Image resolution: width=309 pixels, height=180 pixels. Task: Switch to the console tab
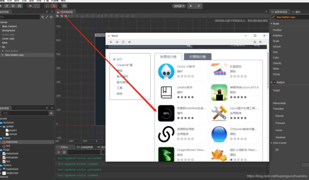(x=62, y=147)
